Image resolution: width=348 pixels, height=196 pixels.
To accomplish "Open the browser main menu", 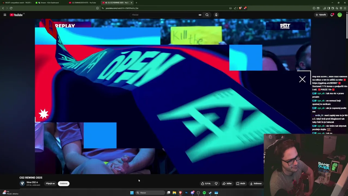I will [x=345, y=8].
